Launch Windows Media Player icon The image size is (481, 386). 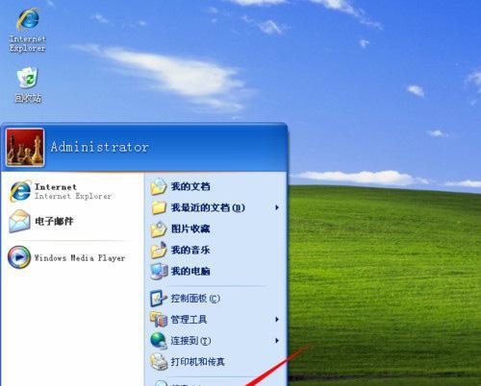pyautogui.click(x=19, y=257)
